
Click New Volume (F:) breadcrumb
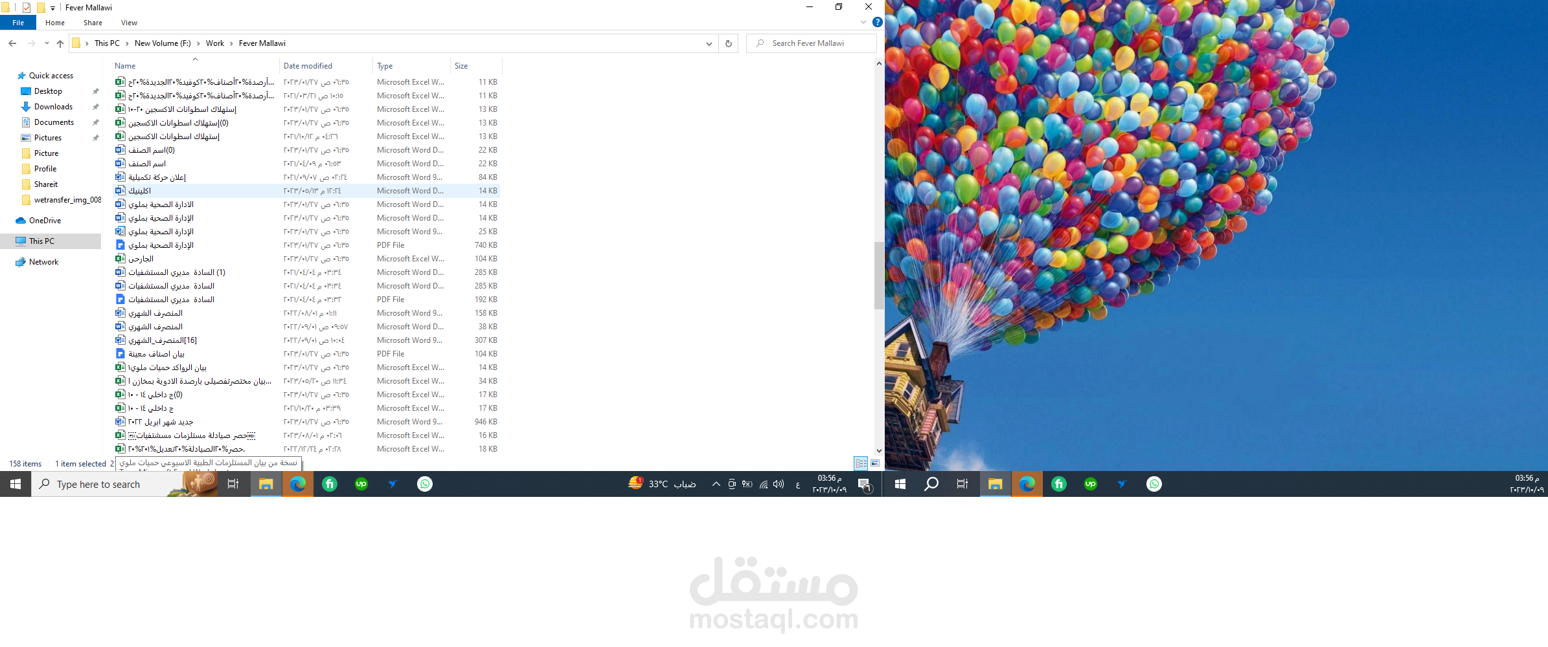pos(163,43)
